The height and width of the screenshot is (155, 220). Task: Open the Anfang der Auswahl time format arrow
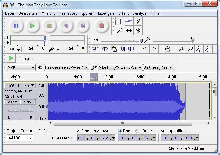114,138
